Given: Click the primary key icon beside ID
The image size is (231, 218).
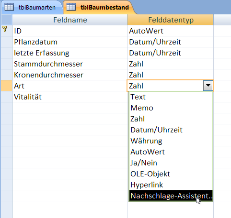Looking at the screenshot, I should pos(5,29).
